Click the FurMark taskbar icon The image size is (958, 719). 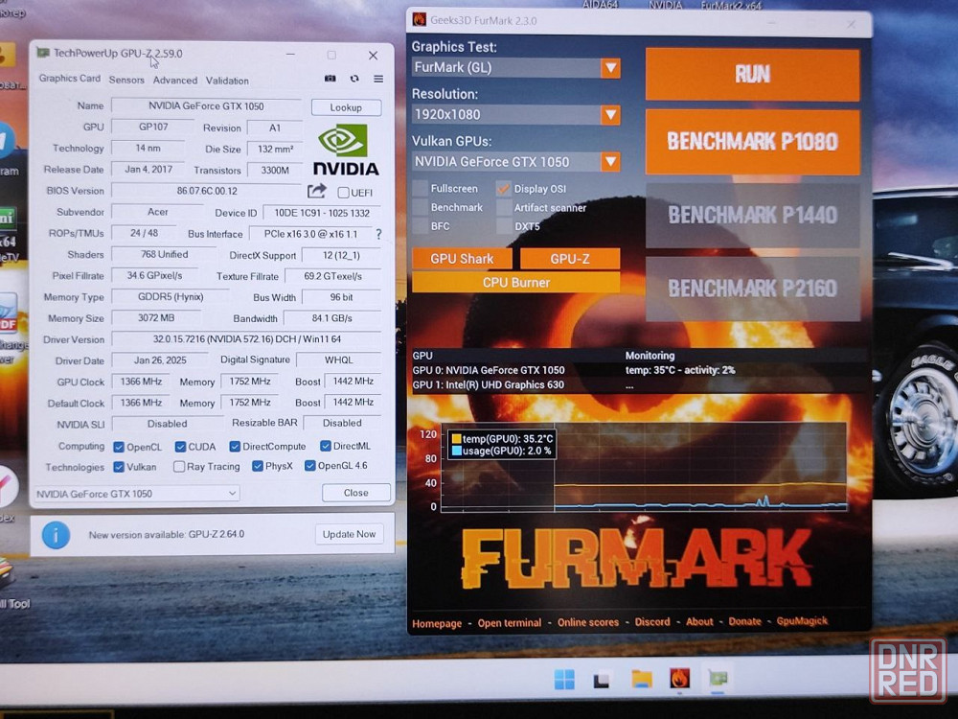point(680,679)
